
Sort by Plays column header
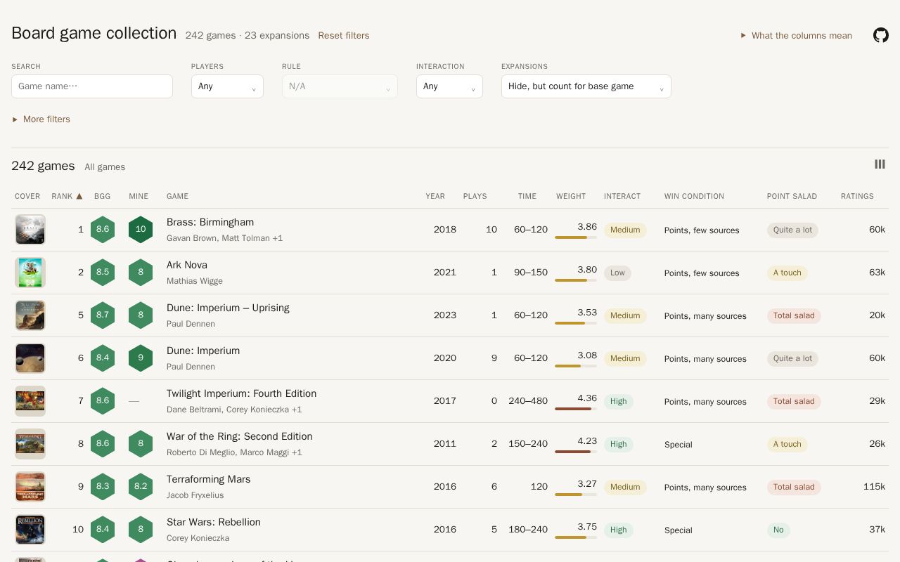pyautogui.click(x=475, y=196)
